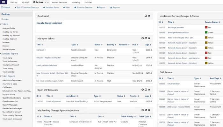Image resolution: width=223 pixels, height=127 pixels.
Task: Refresh the Quick Add panel
Action: [146, 15]
